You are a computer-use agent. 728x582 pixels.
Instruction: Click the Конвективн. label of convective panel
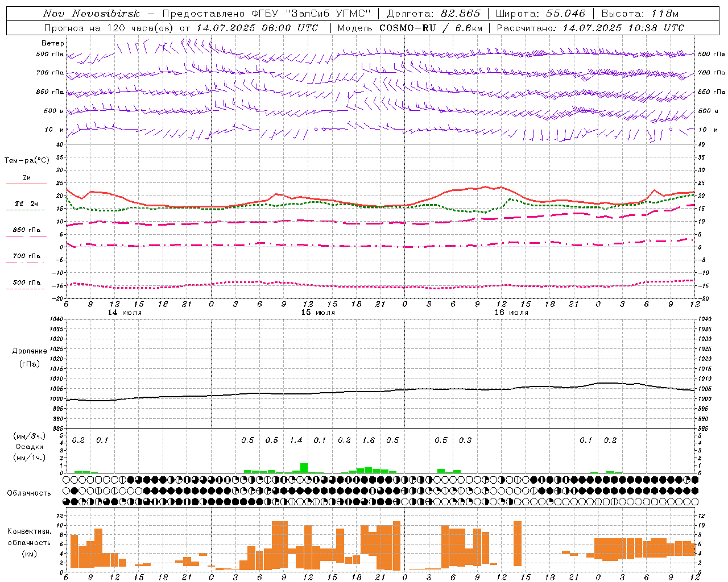30,531
